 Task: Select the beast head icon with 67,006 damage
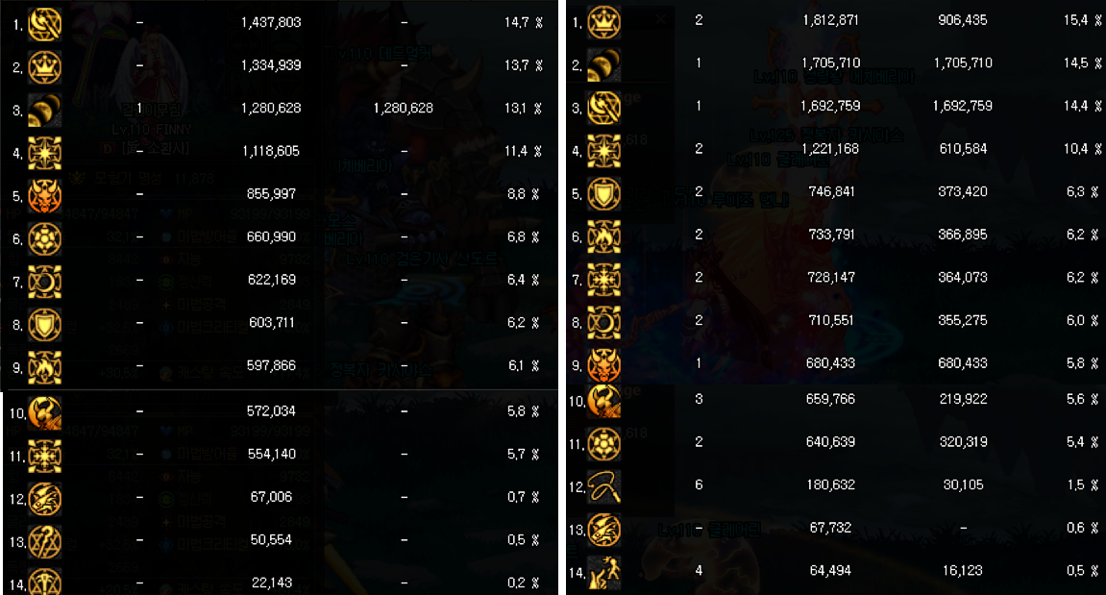coord(44,499)
